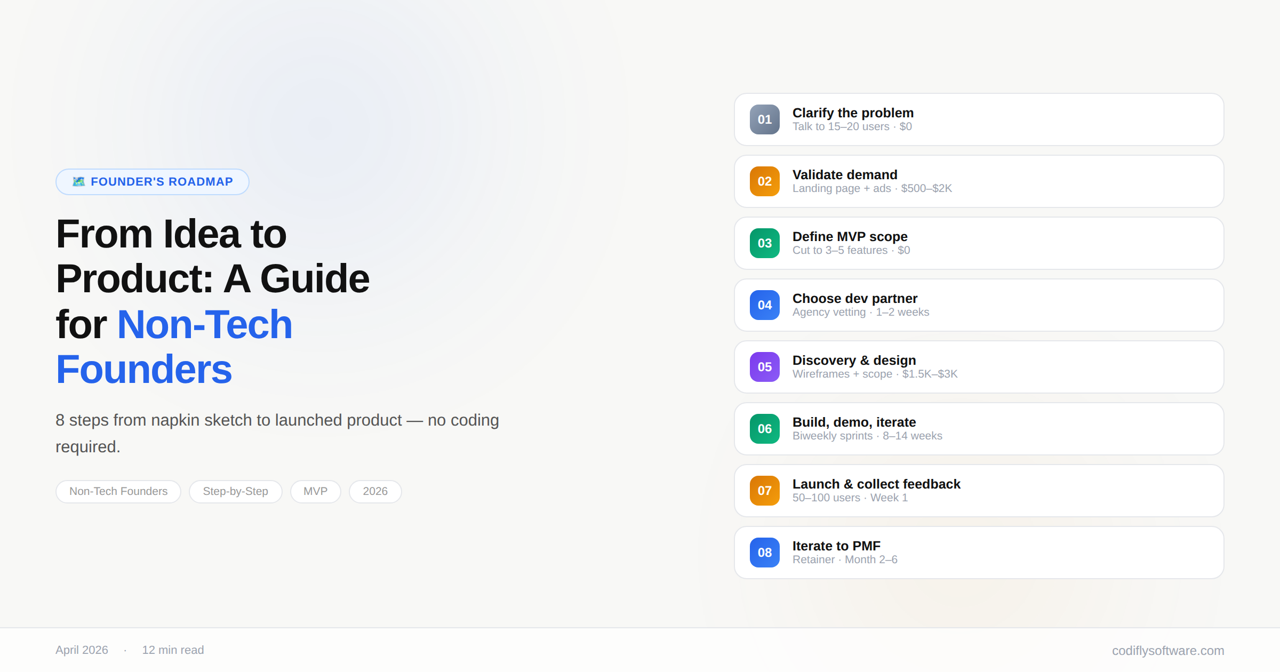
Task: Click 'Cut to 3–5 features · $0'
Action: click(x=851, y=251)
